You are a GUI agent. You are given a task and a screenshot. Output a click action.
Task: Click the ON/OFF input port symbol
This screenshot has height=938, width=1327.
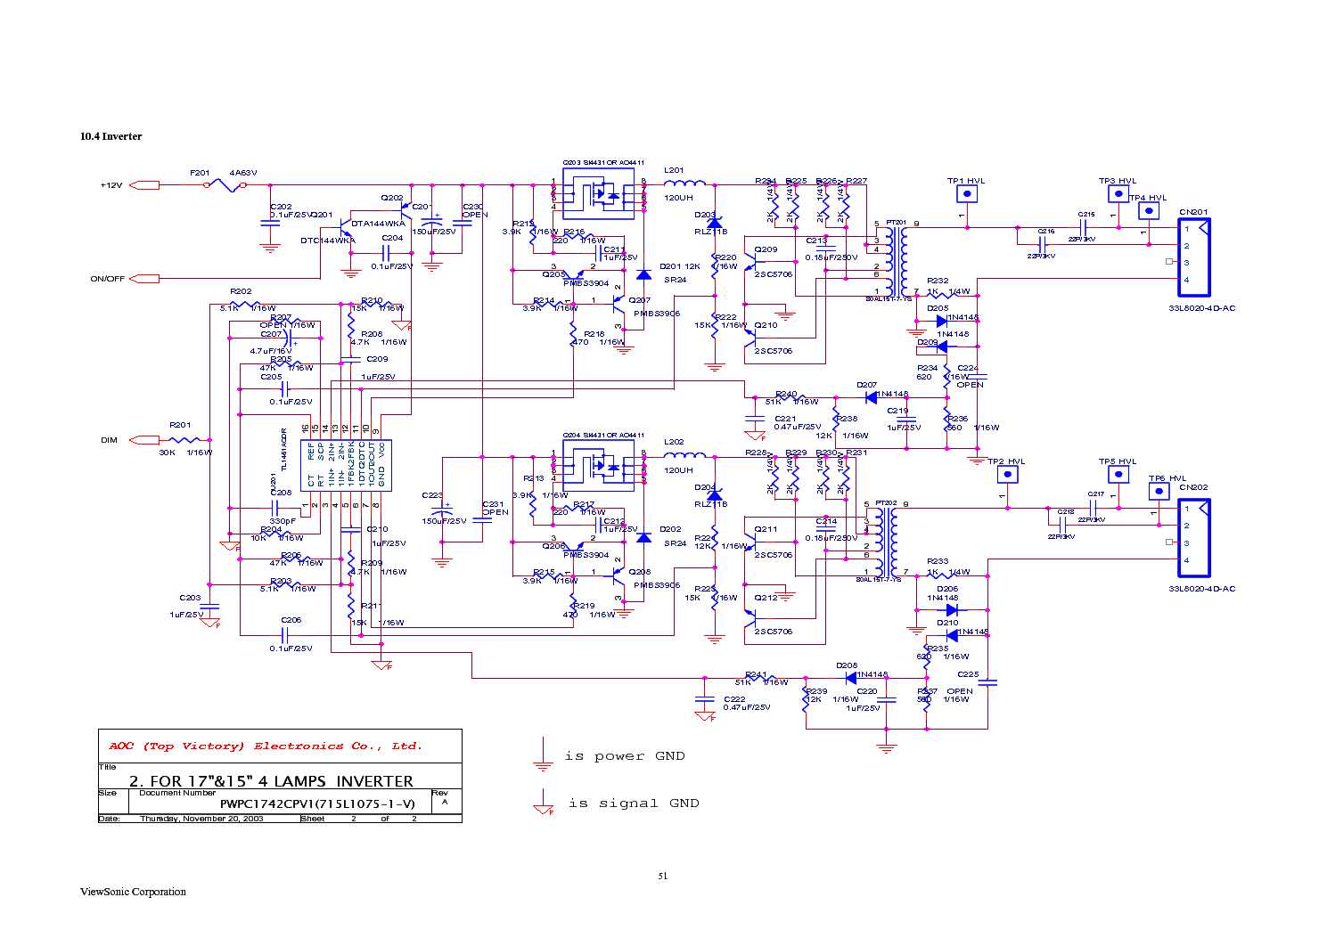(x=144, y=278)
